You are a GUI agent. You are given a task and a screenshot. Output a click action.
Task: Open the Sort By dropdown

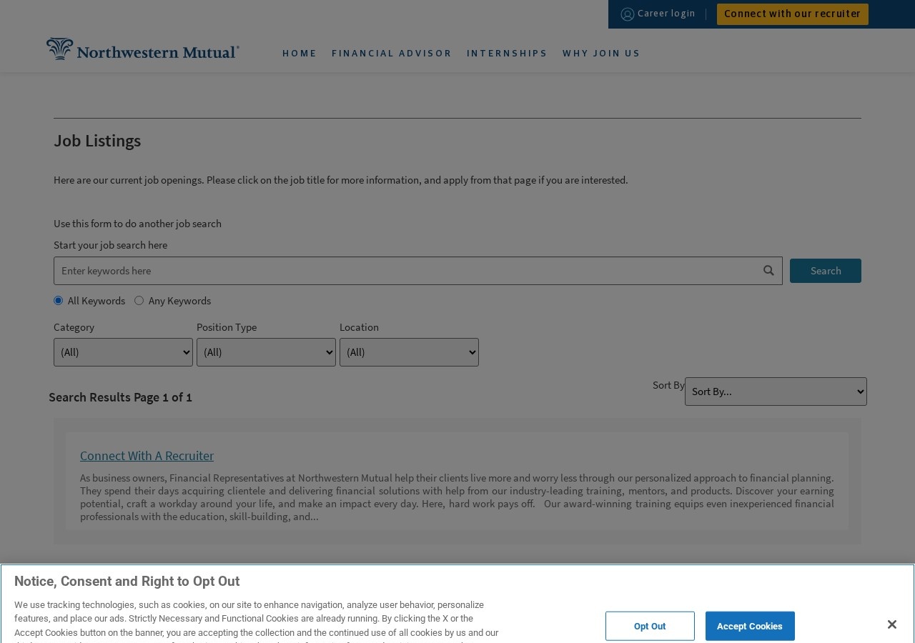pyautogui.click(x=776, y=392)
